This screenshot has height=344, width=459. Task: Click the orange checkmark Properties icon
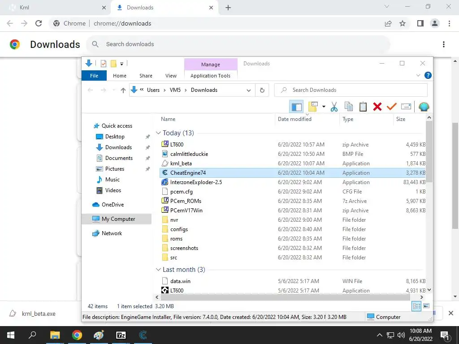[x=391, y=107]
